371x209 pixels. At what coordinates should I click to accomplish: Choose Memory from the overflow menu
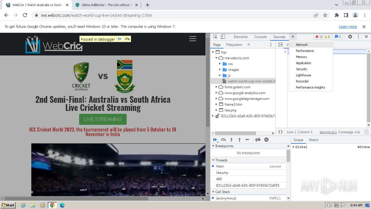[x=311, y=57]
